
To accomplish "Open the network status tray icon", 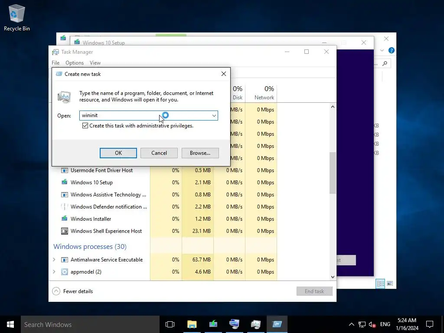I will (x=362, y=324).
